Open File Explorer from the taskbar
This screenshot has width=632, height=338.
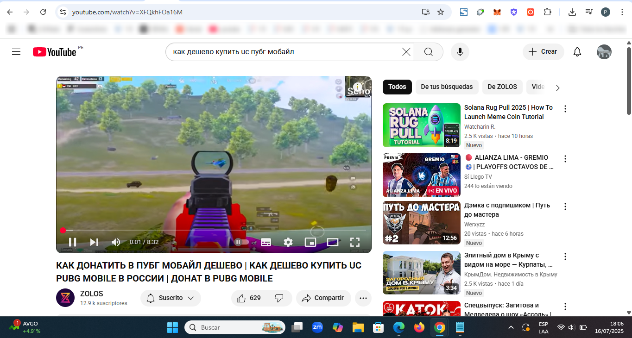click(x=358, y=327)
